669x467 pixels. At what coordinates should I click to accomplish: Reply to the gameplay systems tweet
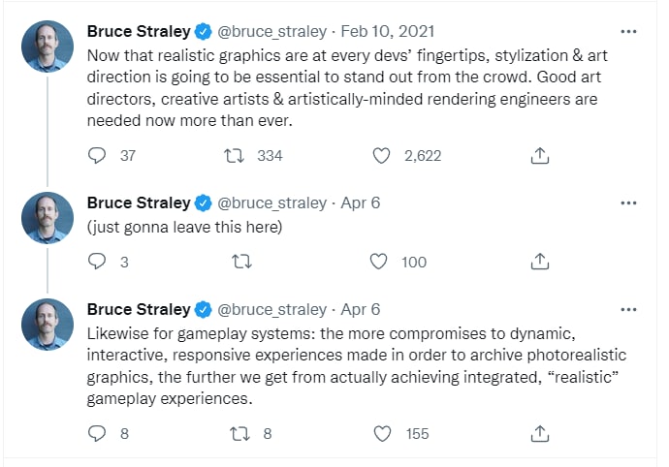pos(97,433)
